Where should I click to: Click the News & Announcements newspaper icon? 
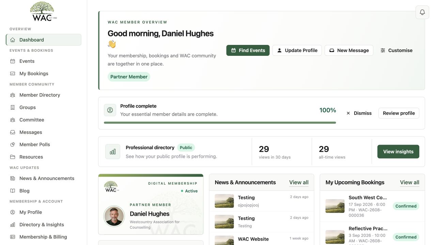(13, 178)
